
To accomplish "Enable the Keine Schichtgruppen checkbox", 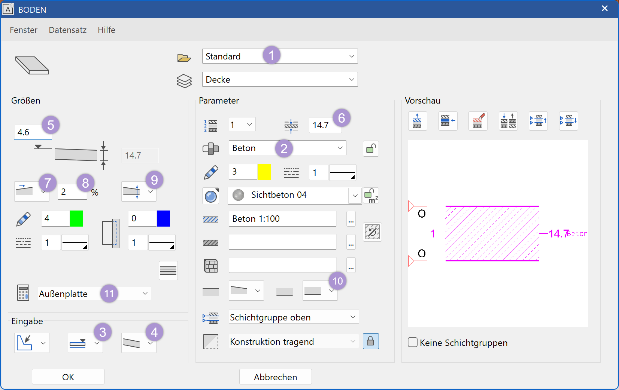I will tap(413, 342).
